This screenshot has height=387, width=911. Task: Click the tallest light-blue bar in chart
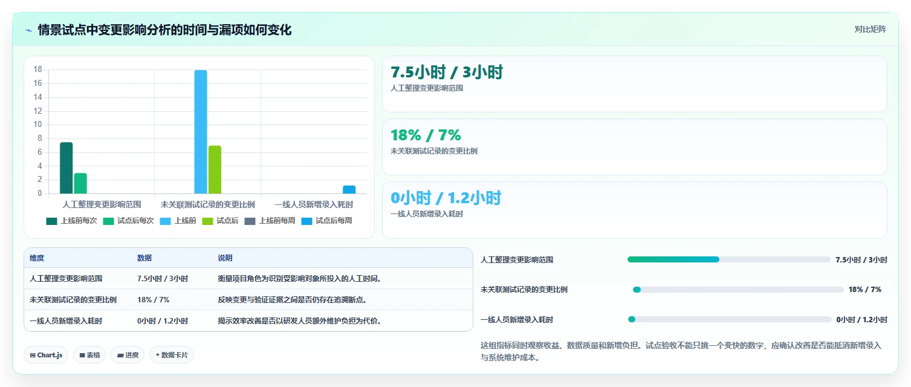(x=201, y=132)
